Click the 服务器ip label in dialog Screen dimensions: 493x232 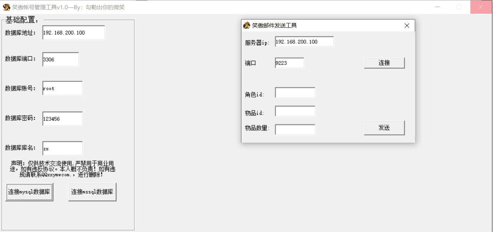pyautogui.click(x=257, y=43)
